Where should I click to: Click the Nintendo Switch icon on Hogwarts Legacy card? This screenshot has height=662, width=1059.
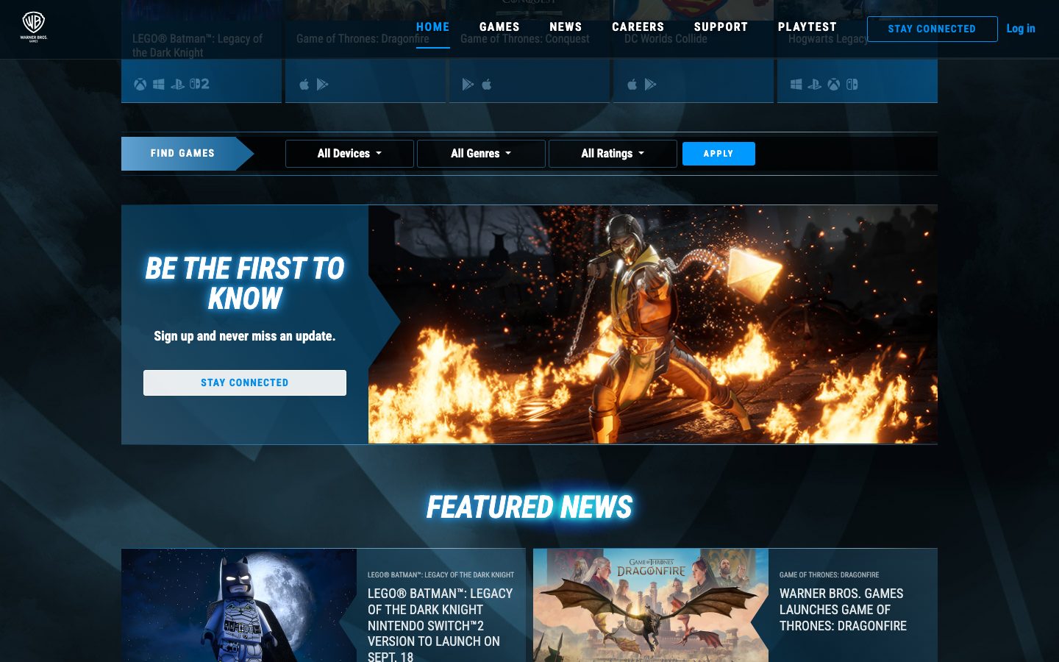click(x=852, y=85)
